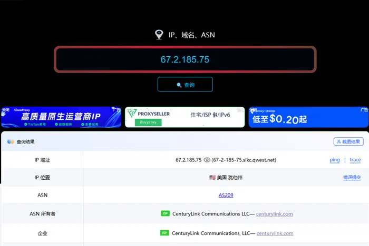Click the IP 地址 row label
The image size is (369, 246).
tap(42, 160)
